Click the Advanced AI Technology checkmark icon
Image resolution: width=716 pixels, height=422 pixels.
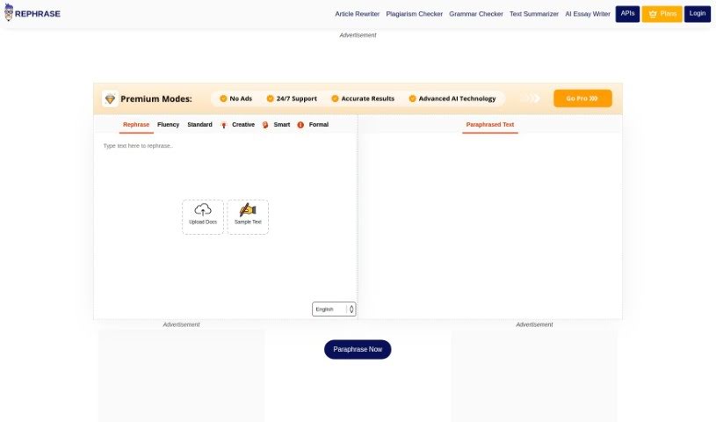click(412, 98)
